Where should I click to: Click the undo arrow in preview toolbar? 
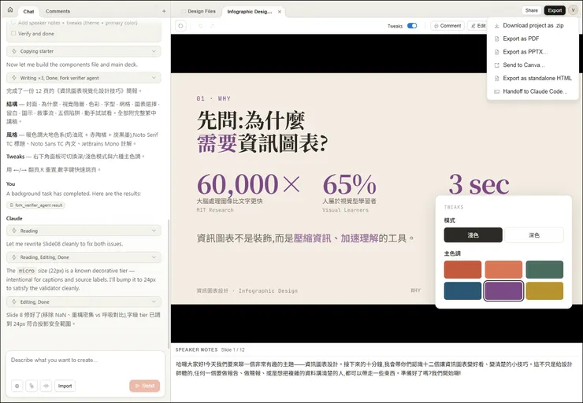[x=200, y=26]
